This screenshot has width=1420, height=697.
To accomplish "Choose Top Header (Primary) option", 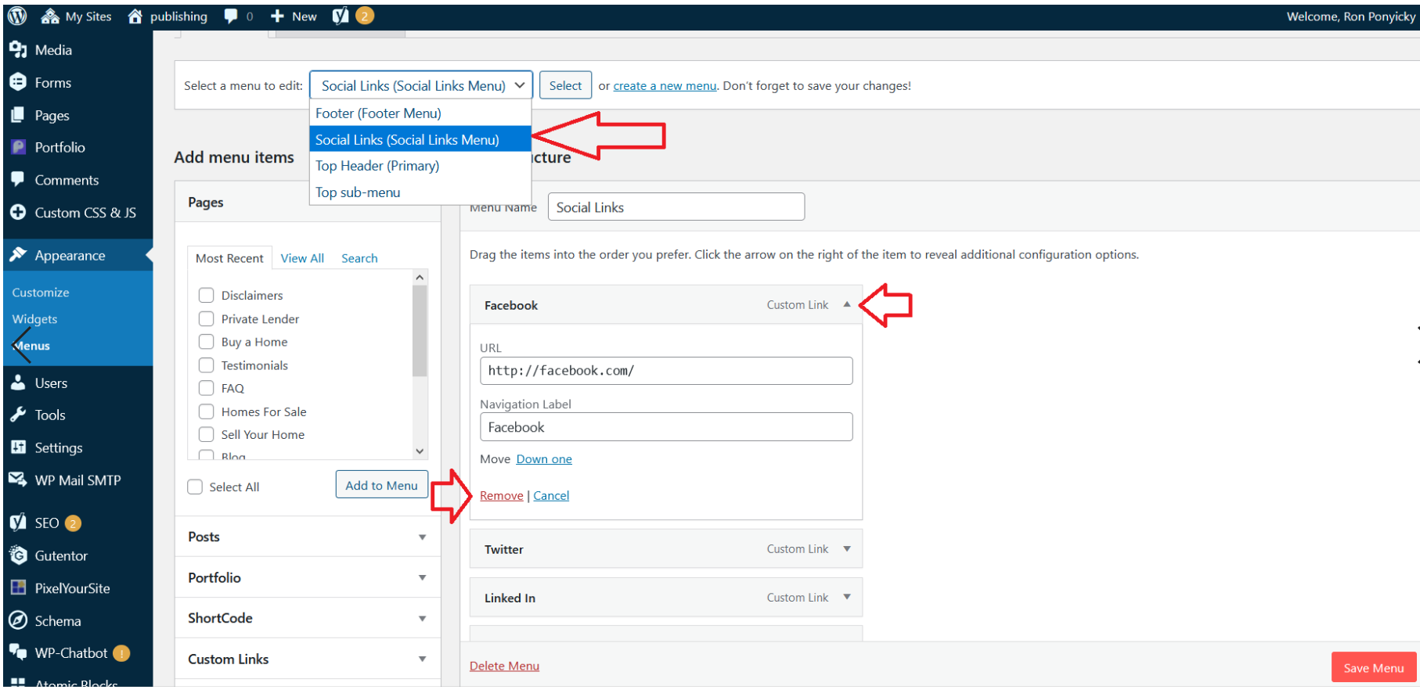I will 421,166.
